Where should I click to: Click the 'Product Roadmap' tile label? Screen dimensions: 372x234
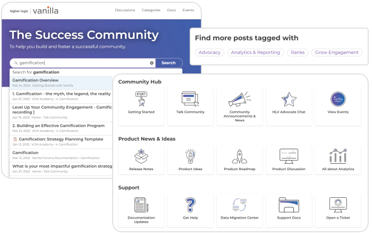240,169
